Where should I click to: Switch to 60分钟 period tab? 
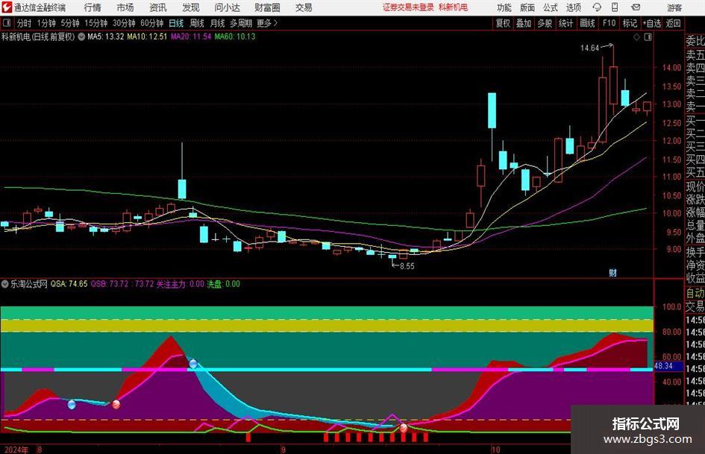pos(151,23)
